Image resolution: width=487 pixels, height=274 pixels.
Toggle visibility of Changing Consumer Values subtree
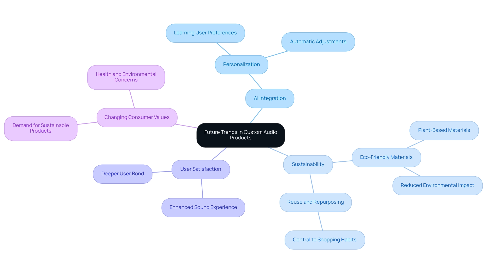coord(138,117)
